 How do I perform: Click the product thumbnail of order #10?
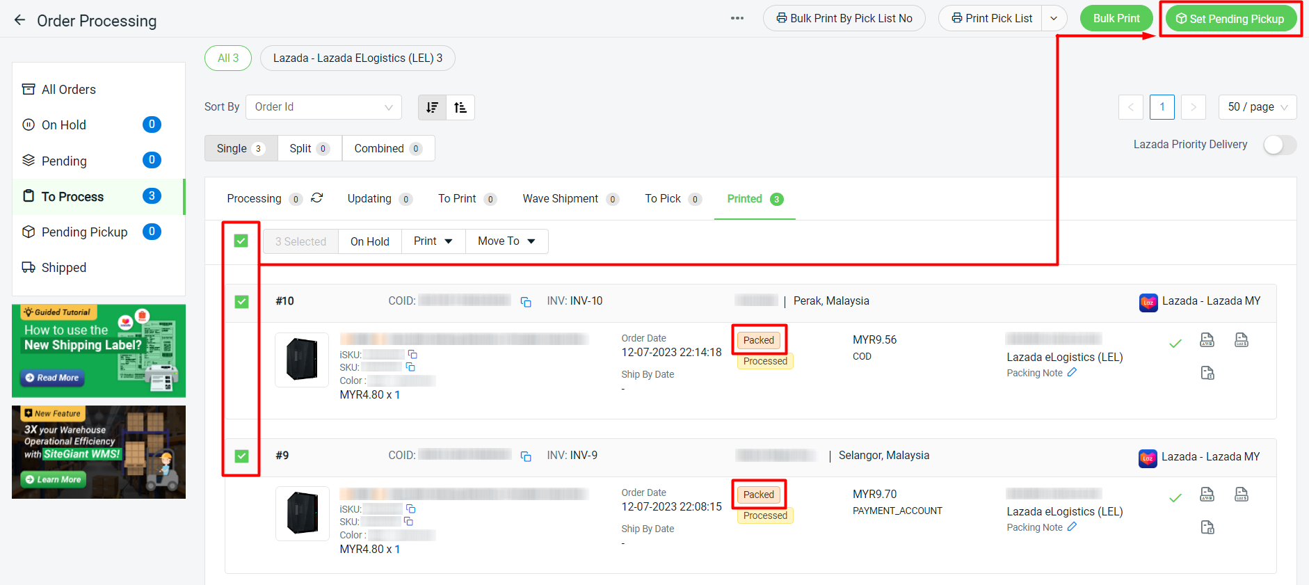(302, 360)
